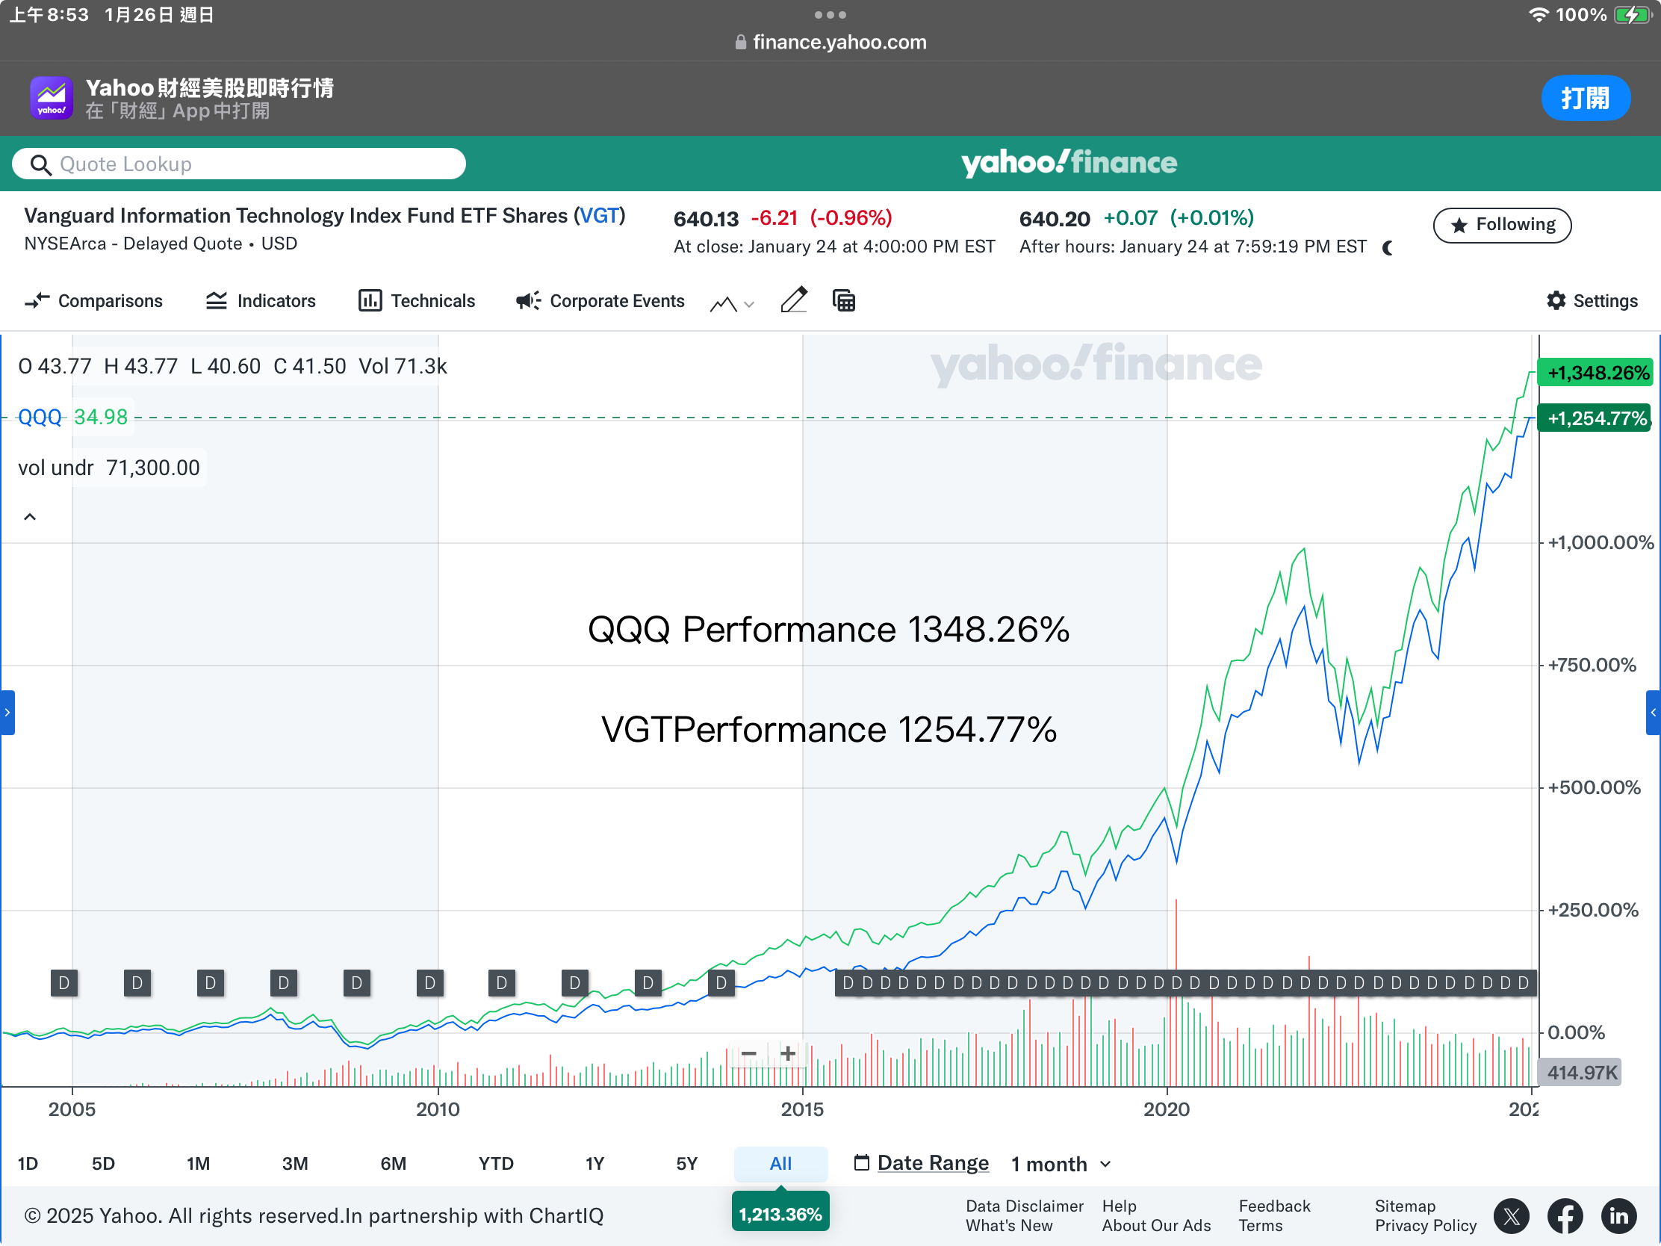Open the drawing pencil tool

coord(794,300)
